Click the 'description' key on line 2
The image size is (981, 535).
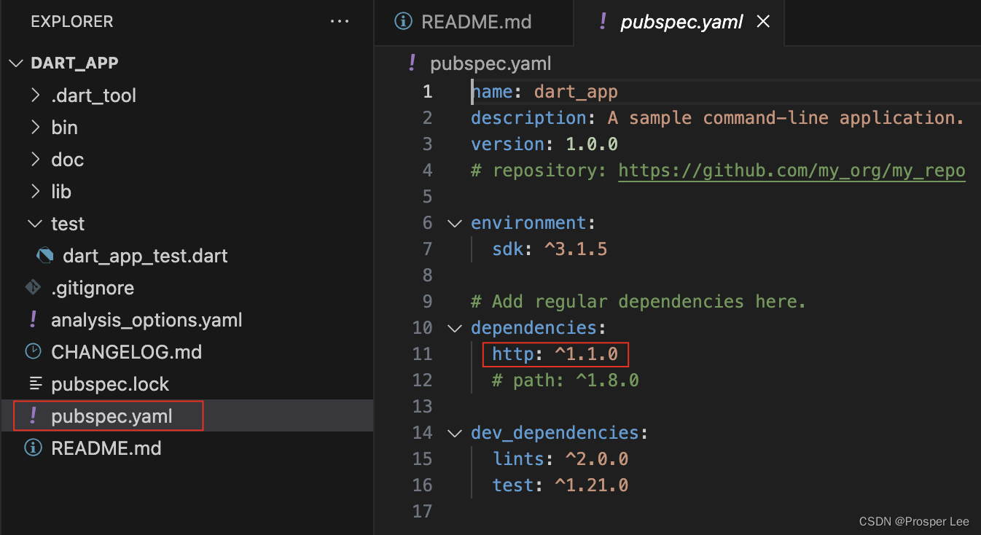pos(528,118)
